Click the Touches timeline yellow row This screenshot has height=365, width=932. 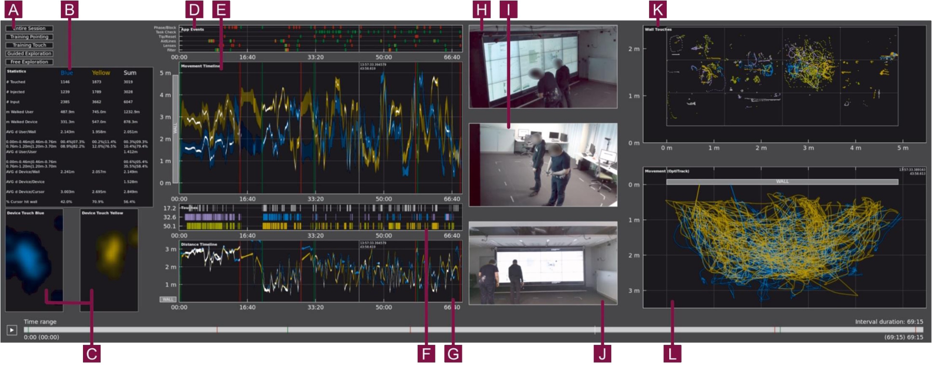pos(321,226)
